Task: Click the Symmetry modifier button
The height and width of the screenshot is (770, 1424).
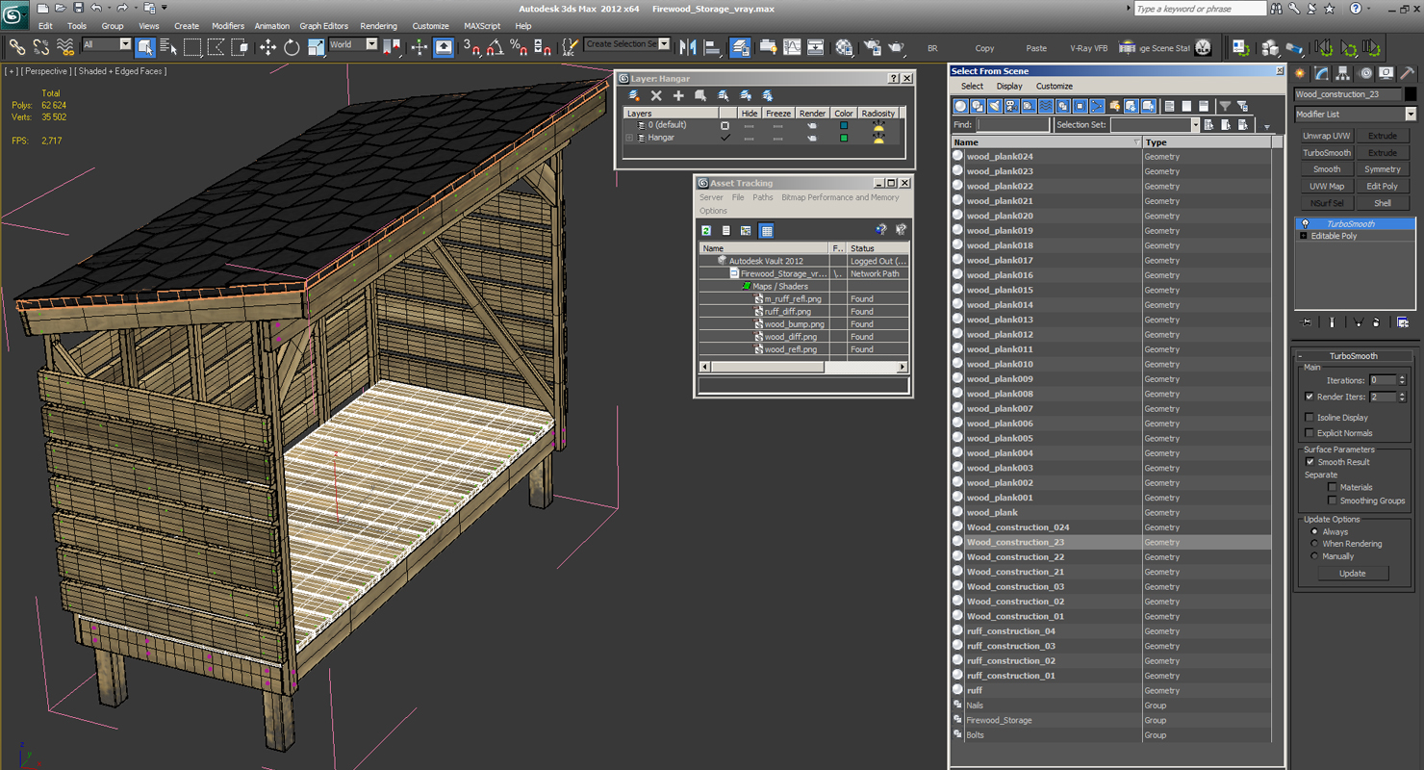Action: [x=1383, y=169]
